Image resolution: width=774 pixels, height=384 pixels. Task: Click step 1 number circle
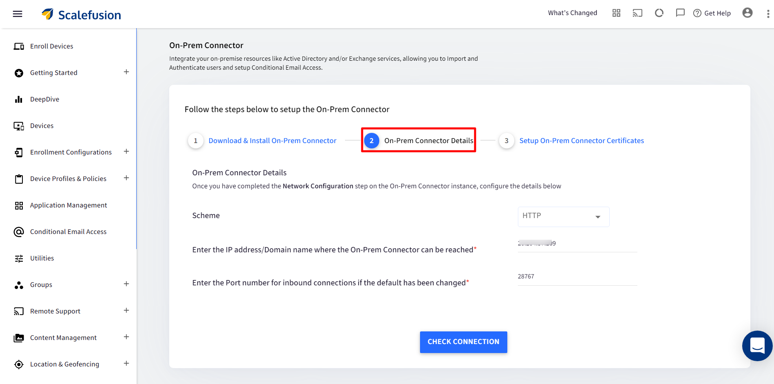[196, 141]
